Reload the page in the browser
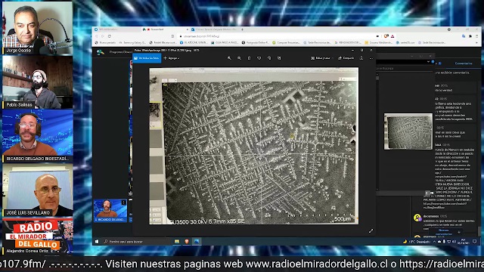Image resolution: width=484 pixels, height=272 pixels. 109,36
